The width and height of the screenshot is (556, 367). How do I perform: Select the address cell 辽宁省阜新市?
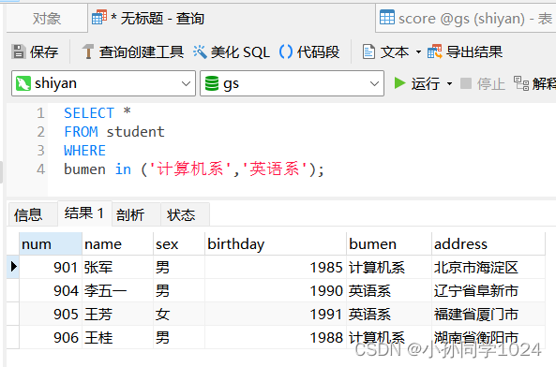pyautogui.click(x=488, y=290)
